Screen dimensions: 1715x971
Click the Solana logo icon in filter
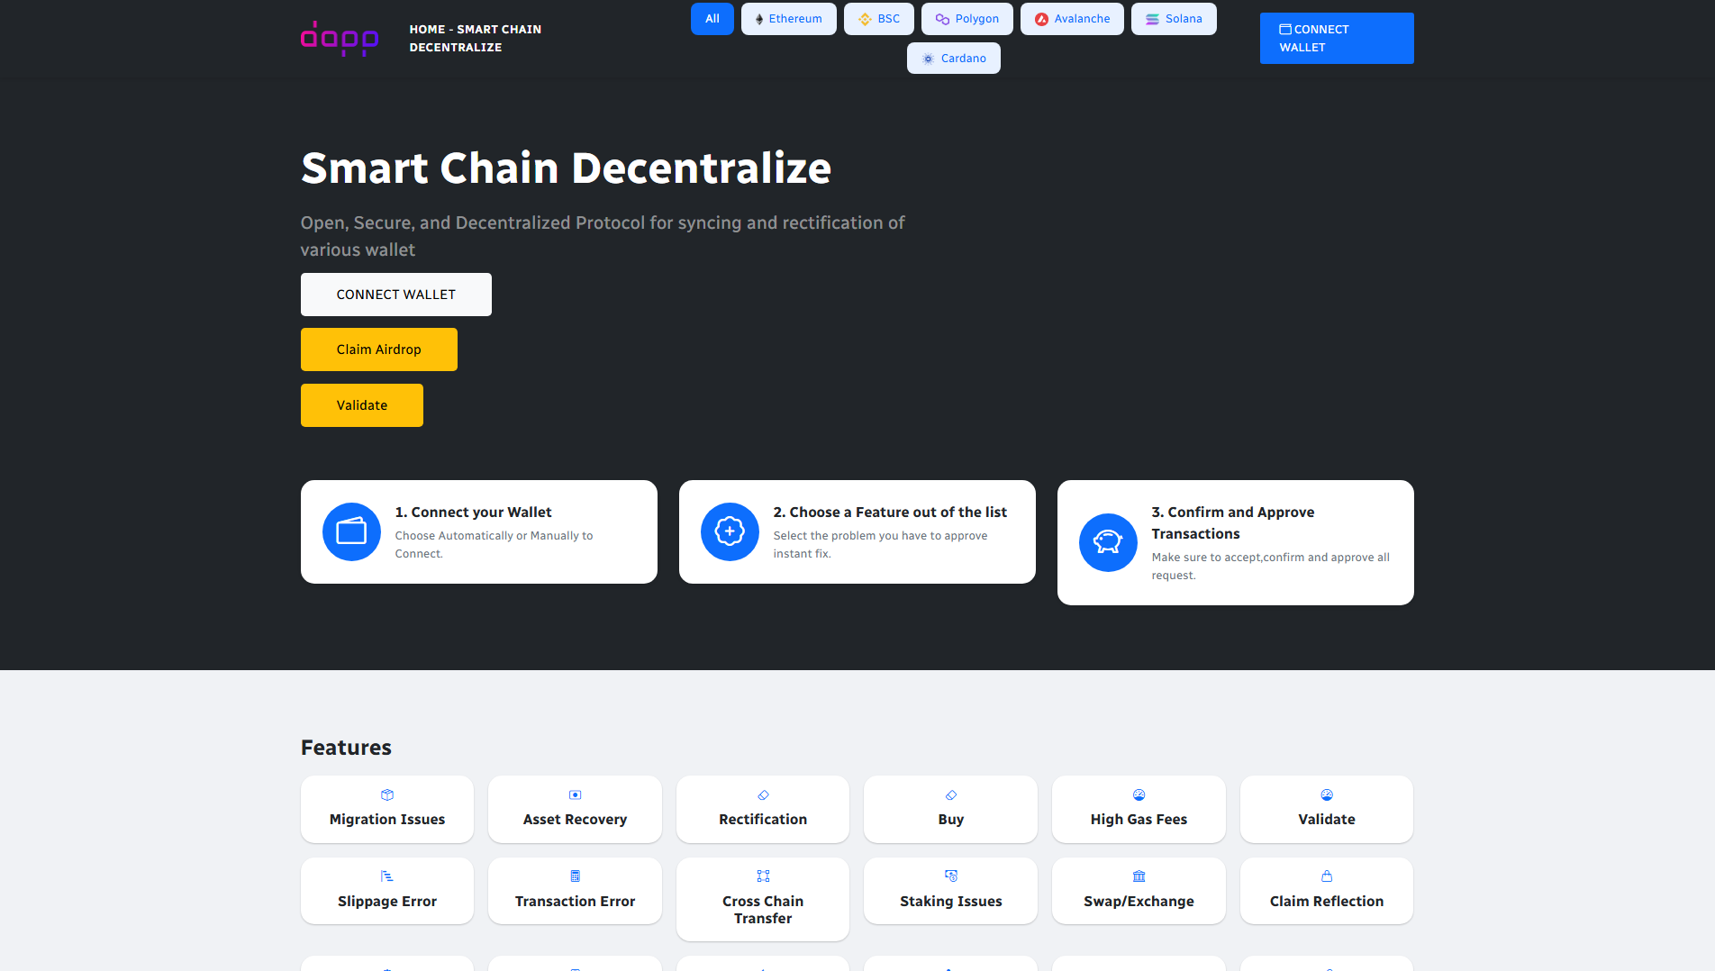point(1152,19)
